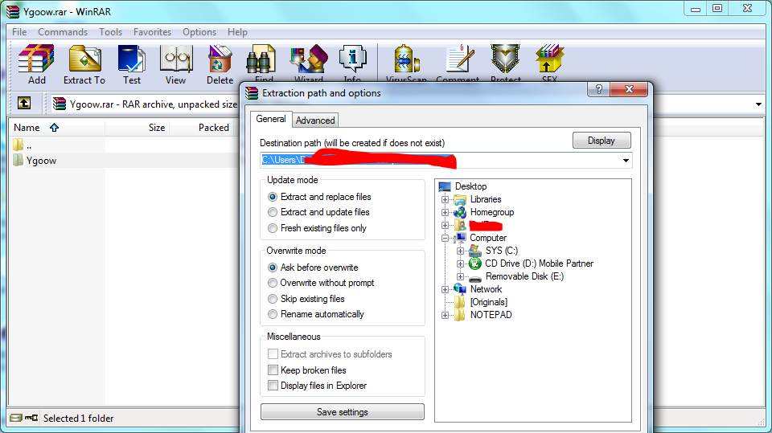This screenshot has width=772, height=433.
Task: Expand the Homegroup tree node
Action: (x=445, y=212)
